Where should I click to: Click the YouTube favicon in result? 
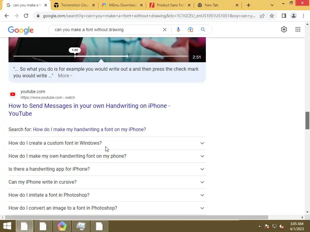click(13, 94)
